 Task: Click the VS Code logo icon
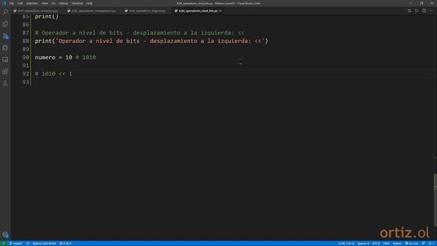[4, 3]
